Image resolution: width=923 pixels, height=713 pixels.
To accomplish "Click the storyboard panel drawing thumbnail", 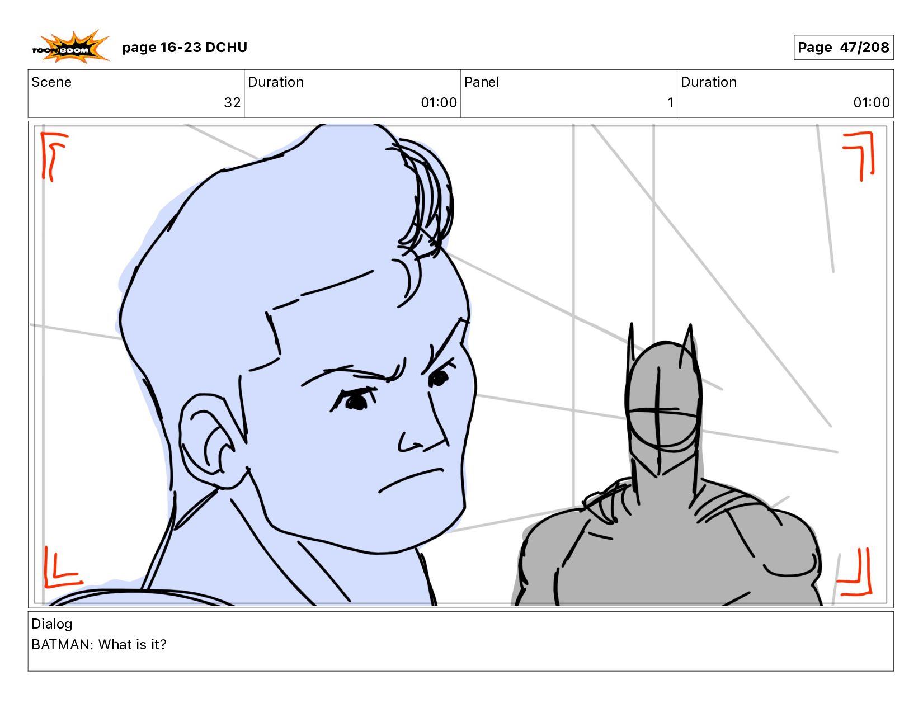I will (x=460, y=365).
